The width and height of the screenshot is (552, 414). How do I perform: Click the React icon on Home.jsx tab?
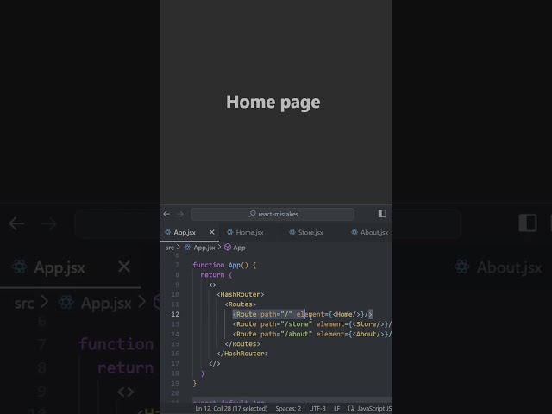(x=230, y=232)
